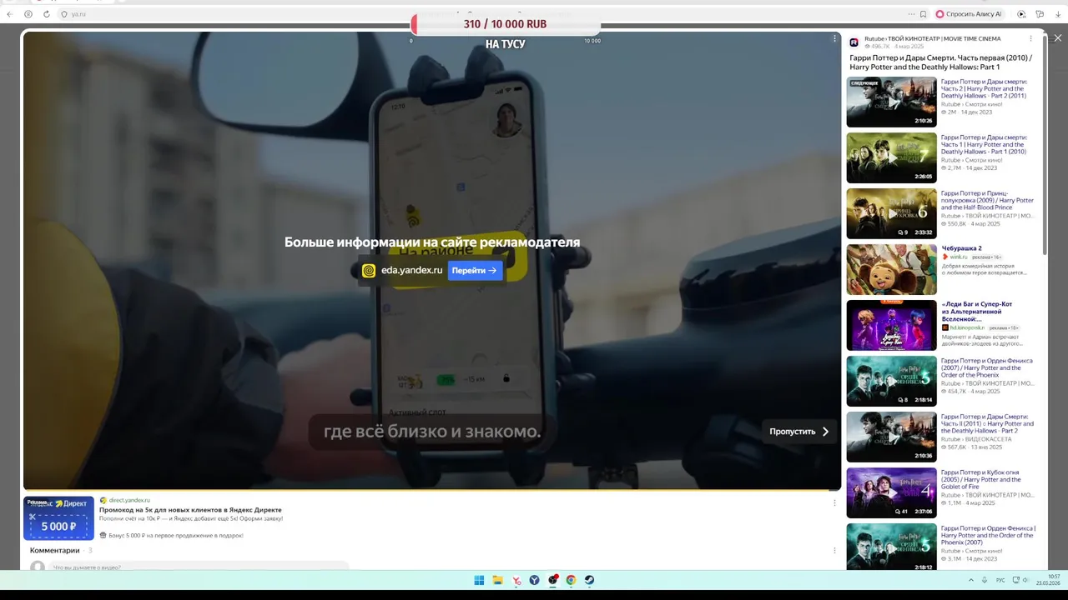Click Бонус 5 000 ₽ на первое продвижение text
This screenshot has height=600, width=1068.
(176, 536)
